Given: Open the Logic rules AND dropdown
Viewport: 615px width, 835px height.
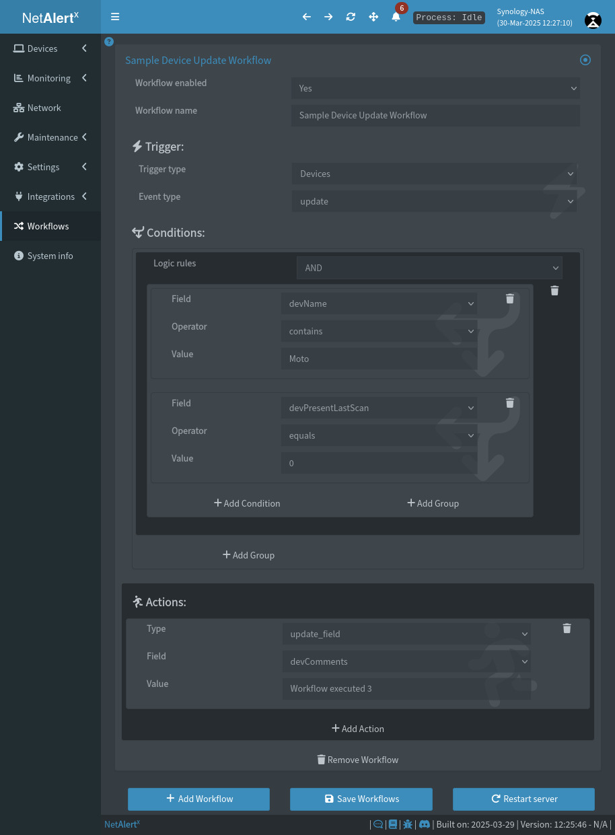Looking at the screenshot, I should 429,267.
